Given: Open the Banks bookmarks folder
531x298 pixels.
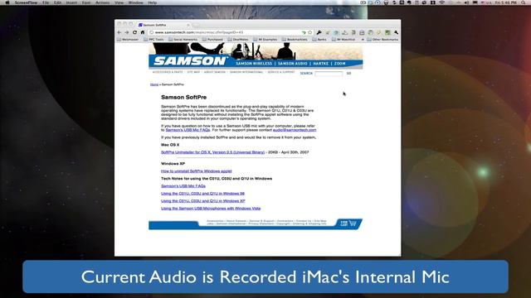Looking at the screenshot, I should tap(319, 40).
